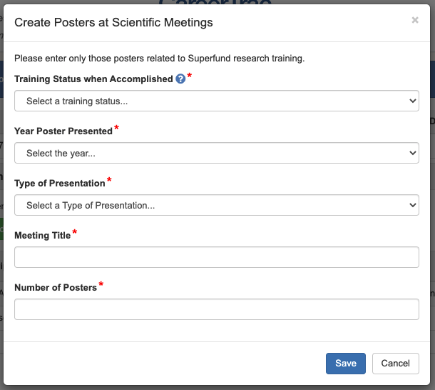Select the 'Type of Presentation' label text

pyautogui.click(x=60, y=184)
